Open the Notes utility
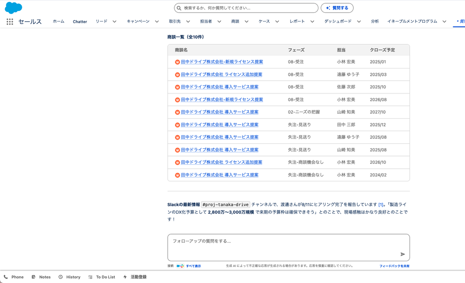This screenshot has height=283, width=465. 41,277
